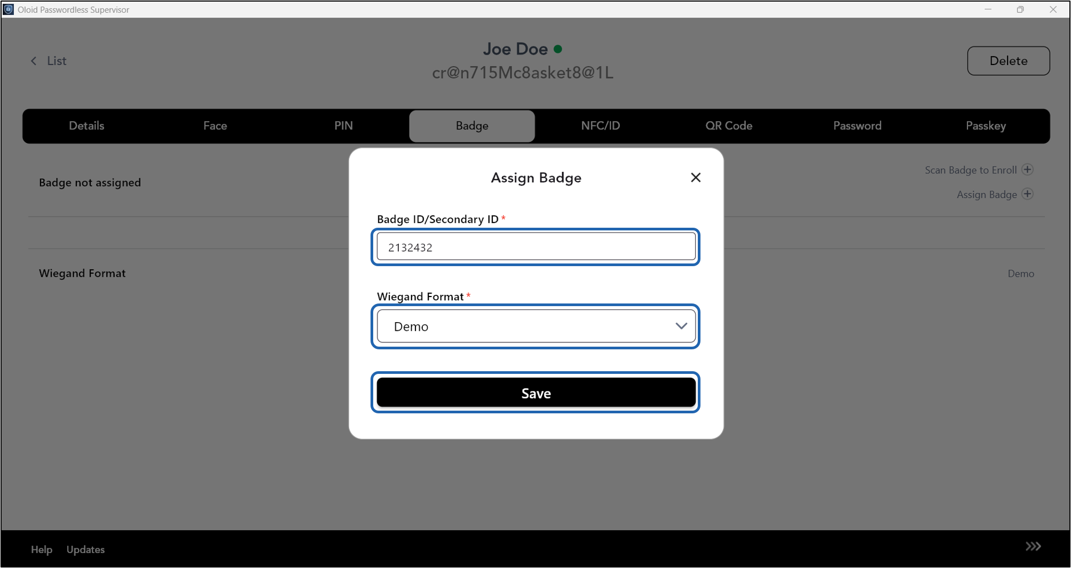
Task: Click the Oloid app icon in title bar
Action: coord(9,9)
